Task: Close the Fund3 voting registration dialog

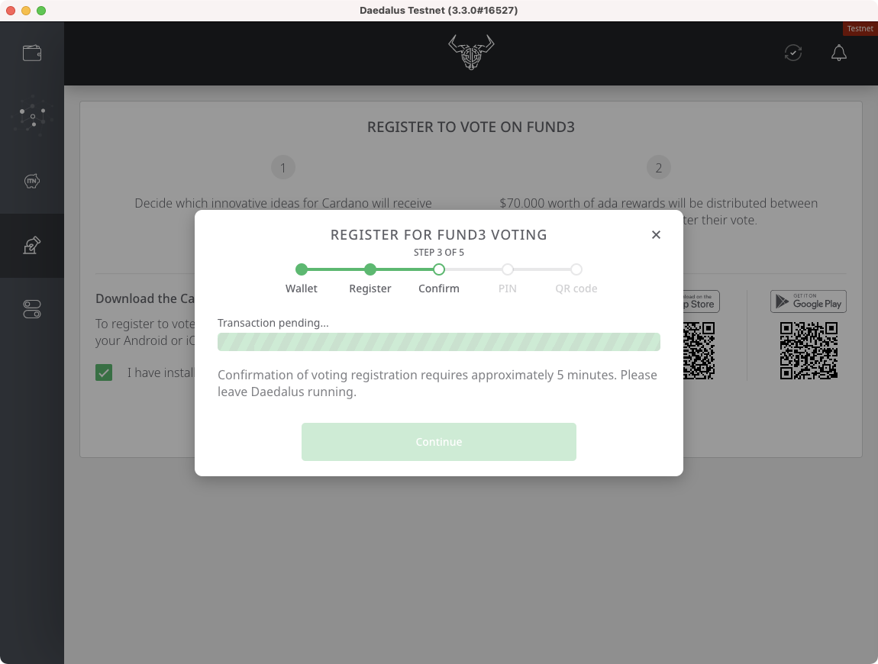Action: (x=657, y=234)
